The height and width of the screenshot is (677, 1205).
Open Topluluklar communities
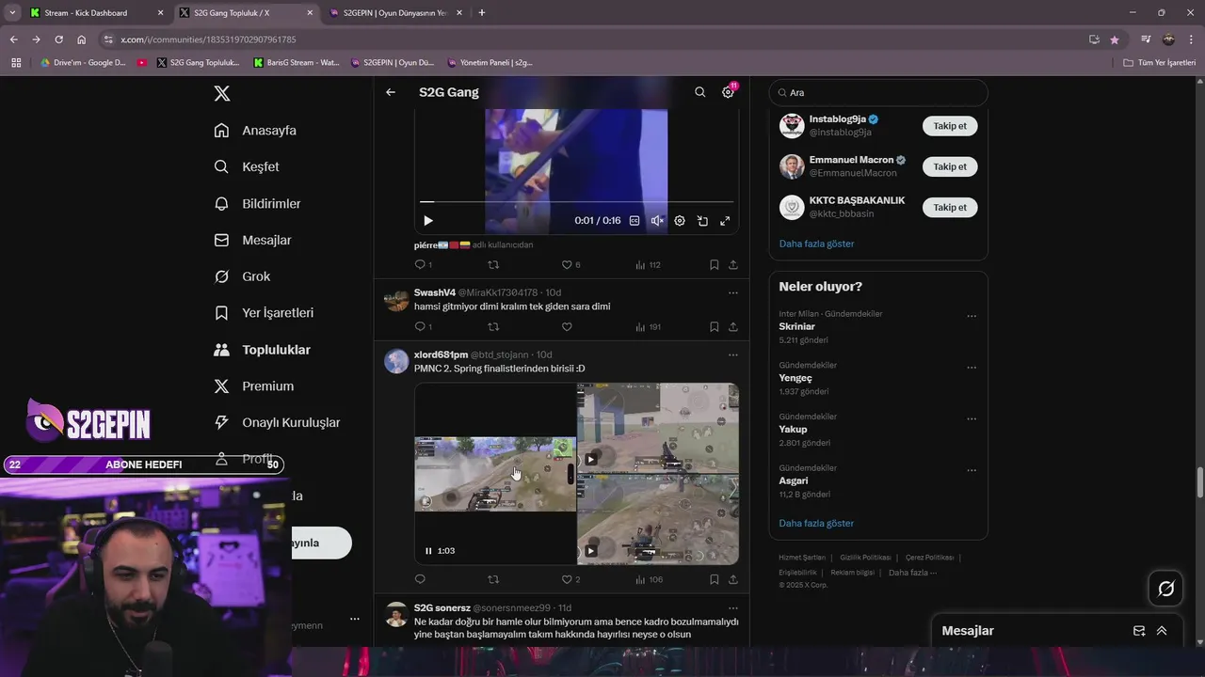click(262, 350)
